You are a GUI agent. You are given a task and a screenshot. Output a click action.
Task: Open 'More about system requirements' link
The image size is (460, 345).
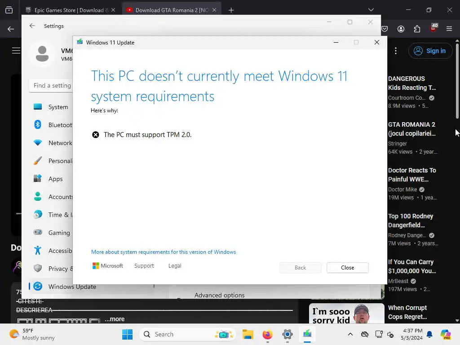164,252
